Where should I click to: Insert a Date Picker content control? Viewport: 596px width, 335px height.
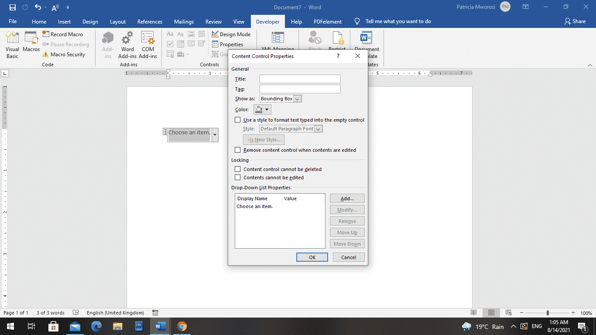tap(202, 44)
